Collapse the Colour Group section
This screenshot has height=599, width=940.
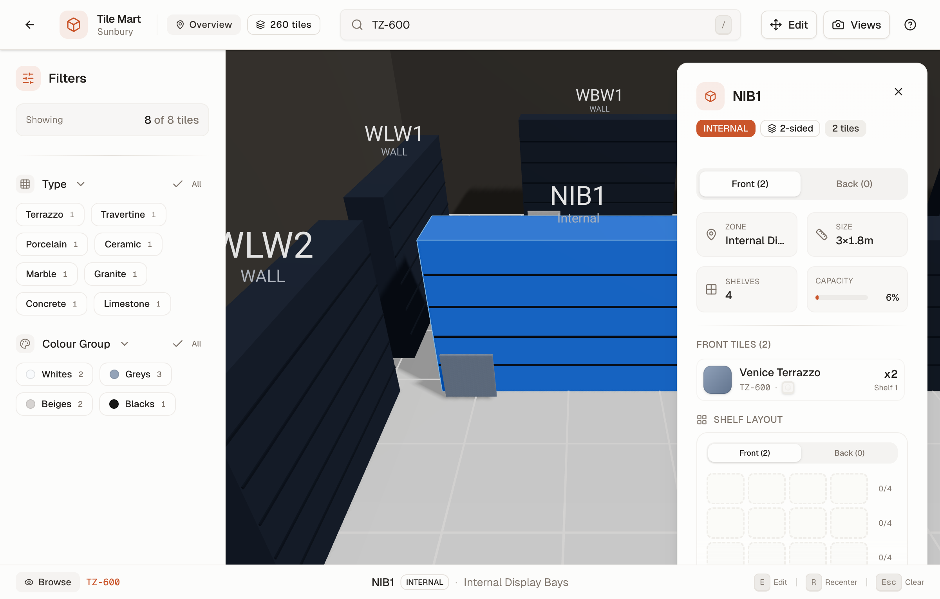[125, 343]
